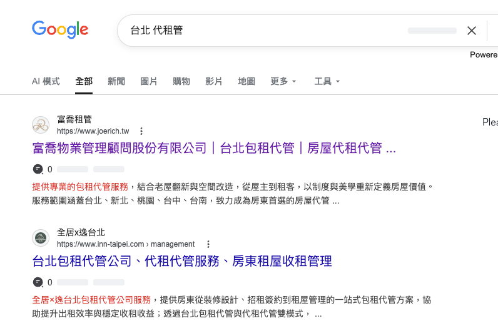Click the 富喬租管 site name
Screen dimensions: 498x326
pyautogui.click(x=74, y=119)
